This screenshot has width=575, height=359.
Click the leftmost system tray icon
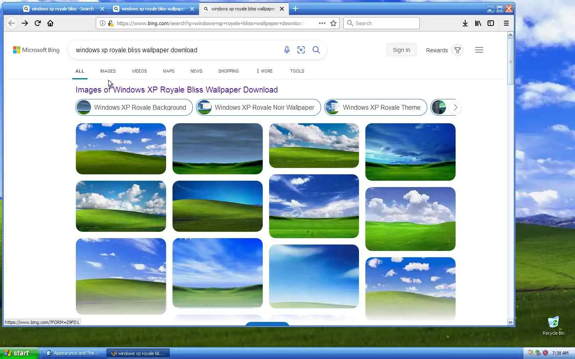(531, 353)
